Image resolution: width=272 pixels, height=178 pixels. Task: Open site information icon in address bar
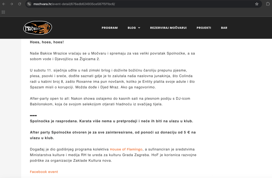(29, 4)
